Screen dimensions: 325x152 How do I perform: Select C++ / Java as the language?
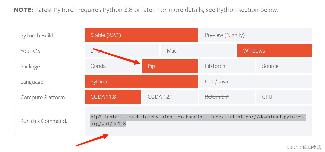255,81
